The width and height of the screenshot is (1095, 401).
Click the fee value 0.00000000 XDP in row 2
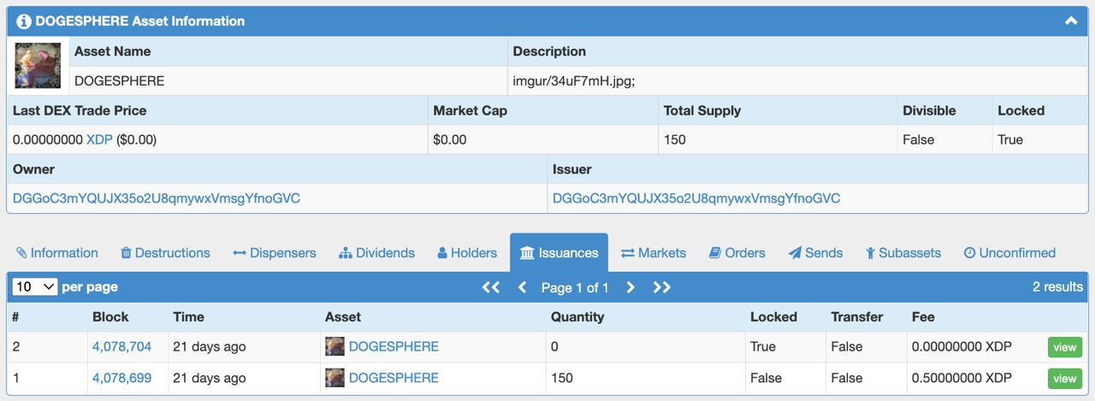coord(962,347)
